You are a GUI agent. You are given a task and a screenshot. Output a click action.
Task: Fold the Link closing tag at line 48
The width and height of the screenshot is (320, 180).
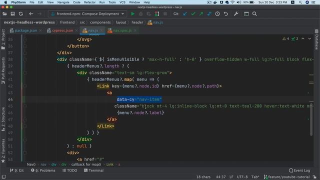click(x=25, y=126)
